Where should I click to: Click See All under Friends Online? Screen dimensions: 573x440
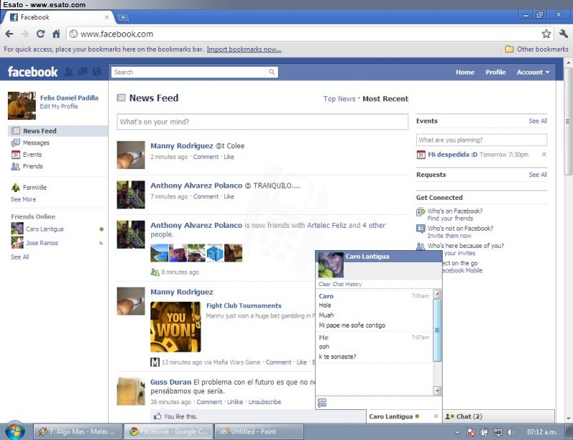(20, 257)
